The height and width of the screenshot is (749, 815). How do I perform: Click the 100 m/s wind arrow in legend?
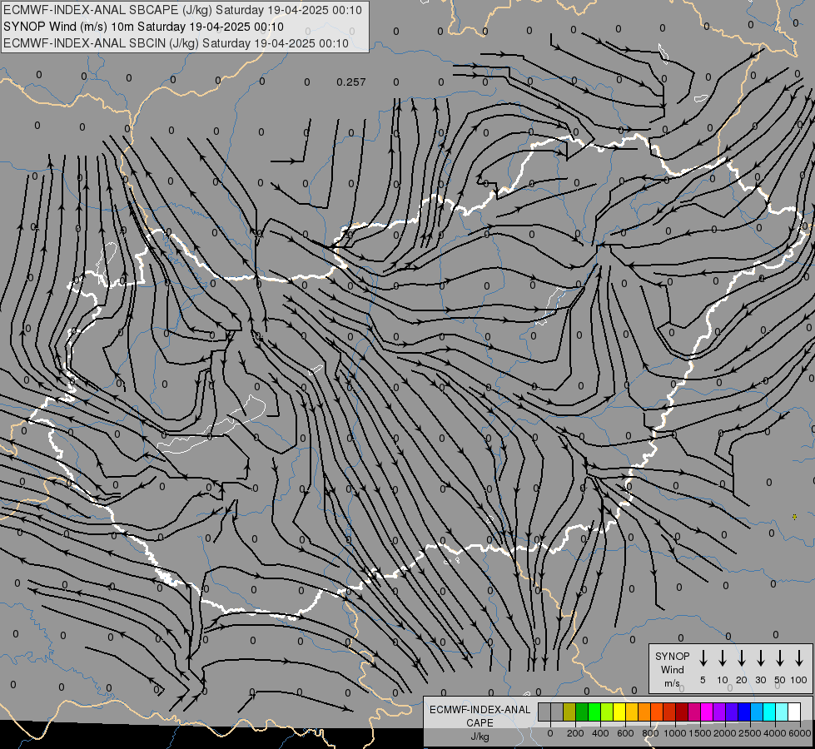coord(799,658)
